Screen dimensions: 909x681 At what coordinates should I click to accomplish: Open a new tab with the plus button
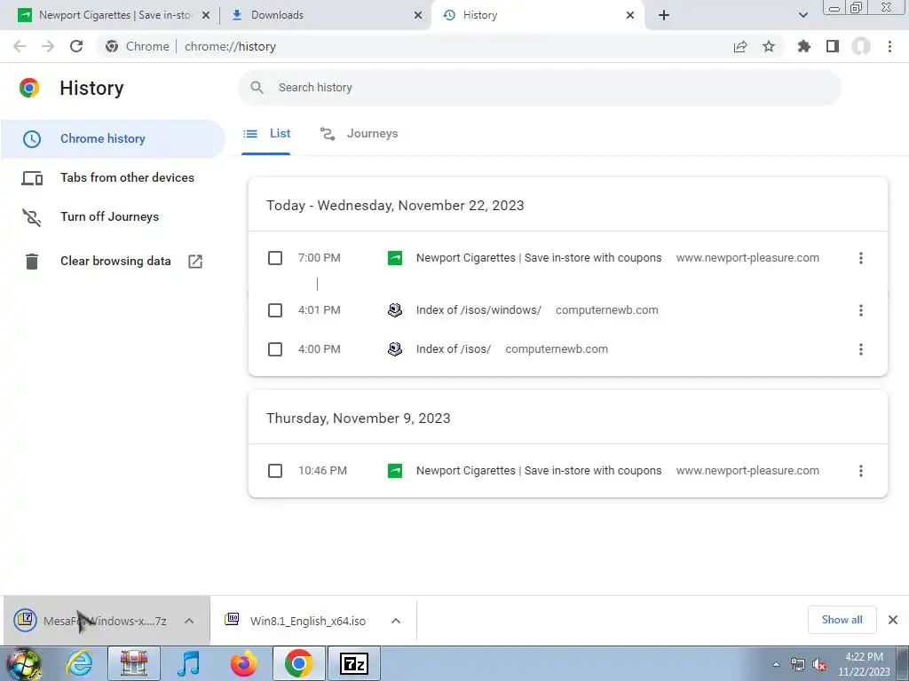[664, 15]
